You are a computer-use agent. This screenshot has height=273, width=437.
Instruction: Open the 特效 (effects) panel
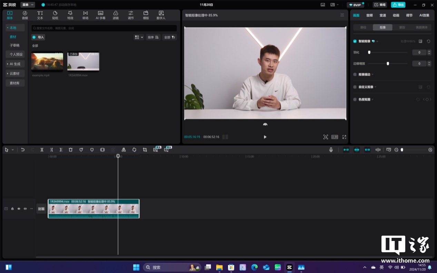(x=70, y=15)
